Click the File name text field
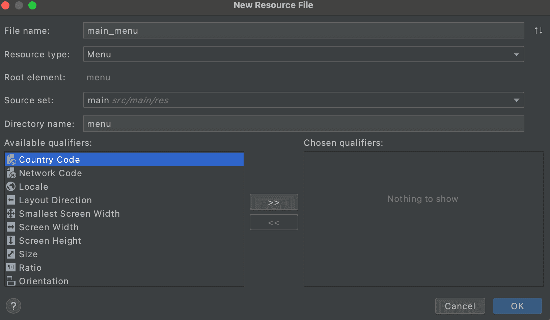 [x=303, y=31]
